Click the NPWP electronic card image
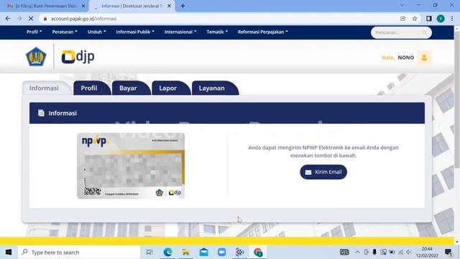 [x=131, y=166]
